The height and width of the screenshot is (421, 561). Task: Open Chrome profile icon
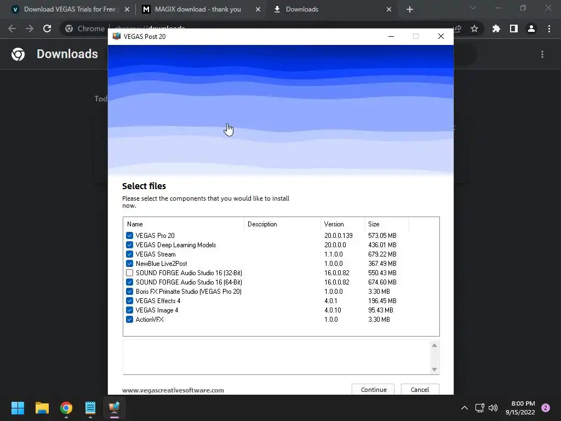pyautogui.click(x=531, y=29)
